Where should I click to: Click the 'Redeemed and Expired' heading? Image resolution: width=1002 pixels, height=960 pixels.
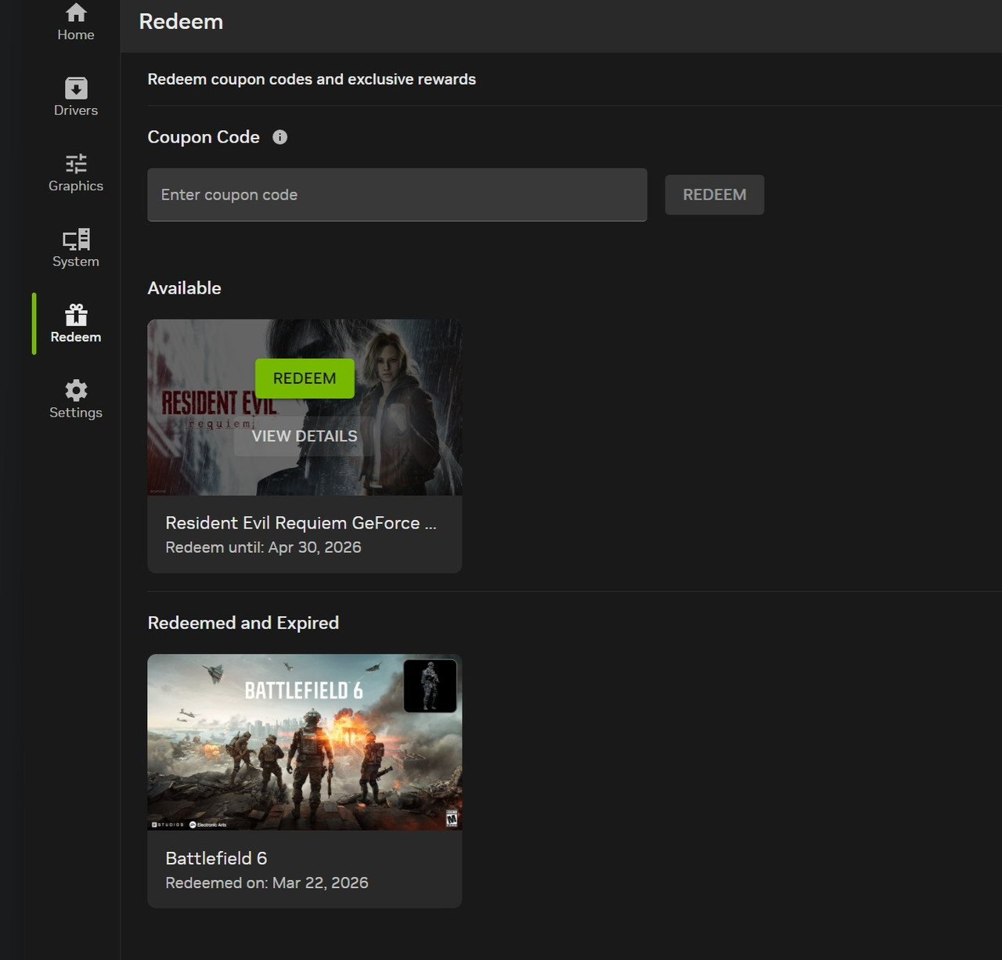tap(243, 623)
